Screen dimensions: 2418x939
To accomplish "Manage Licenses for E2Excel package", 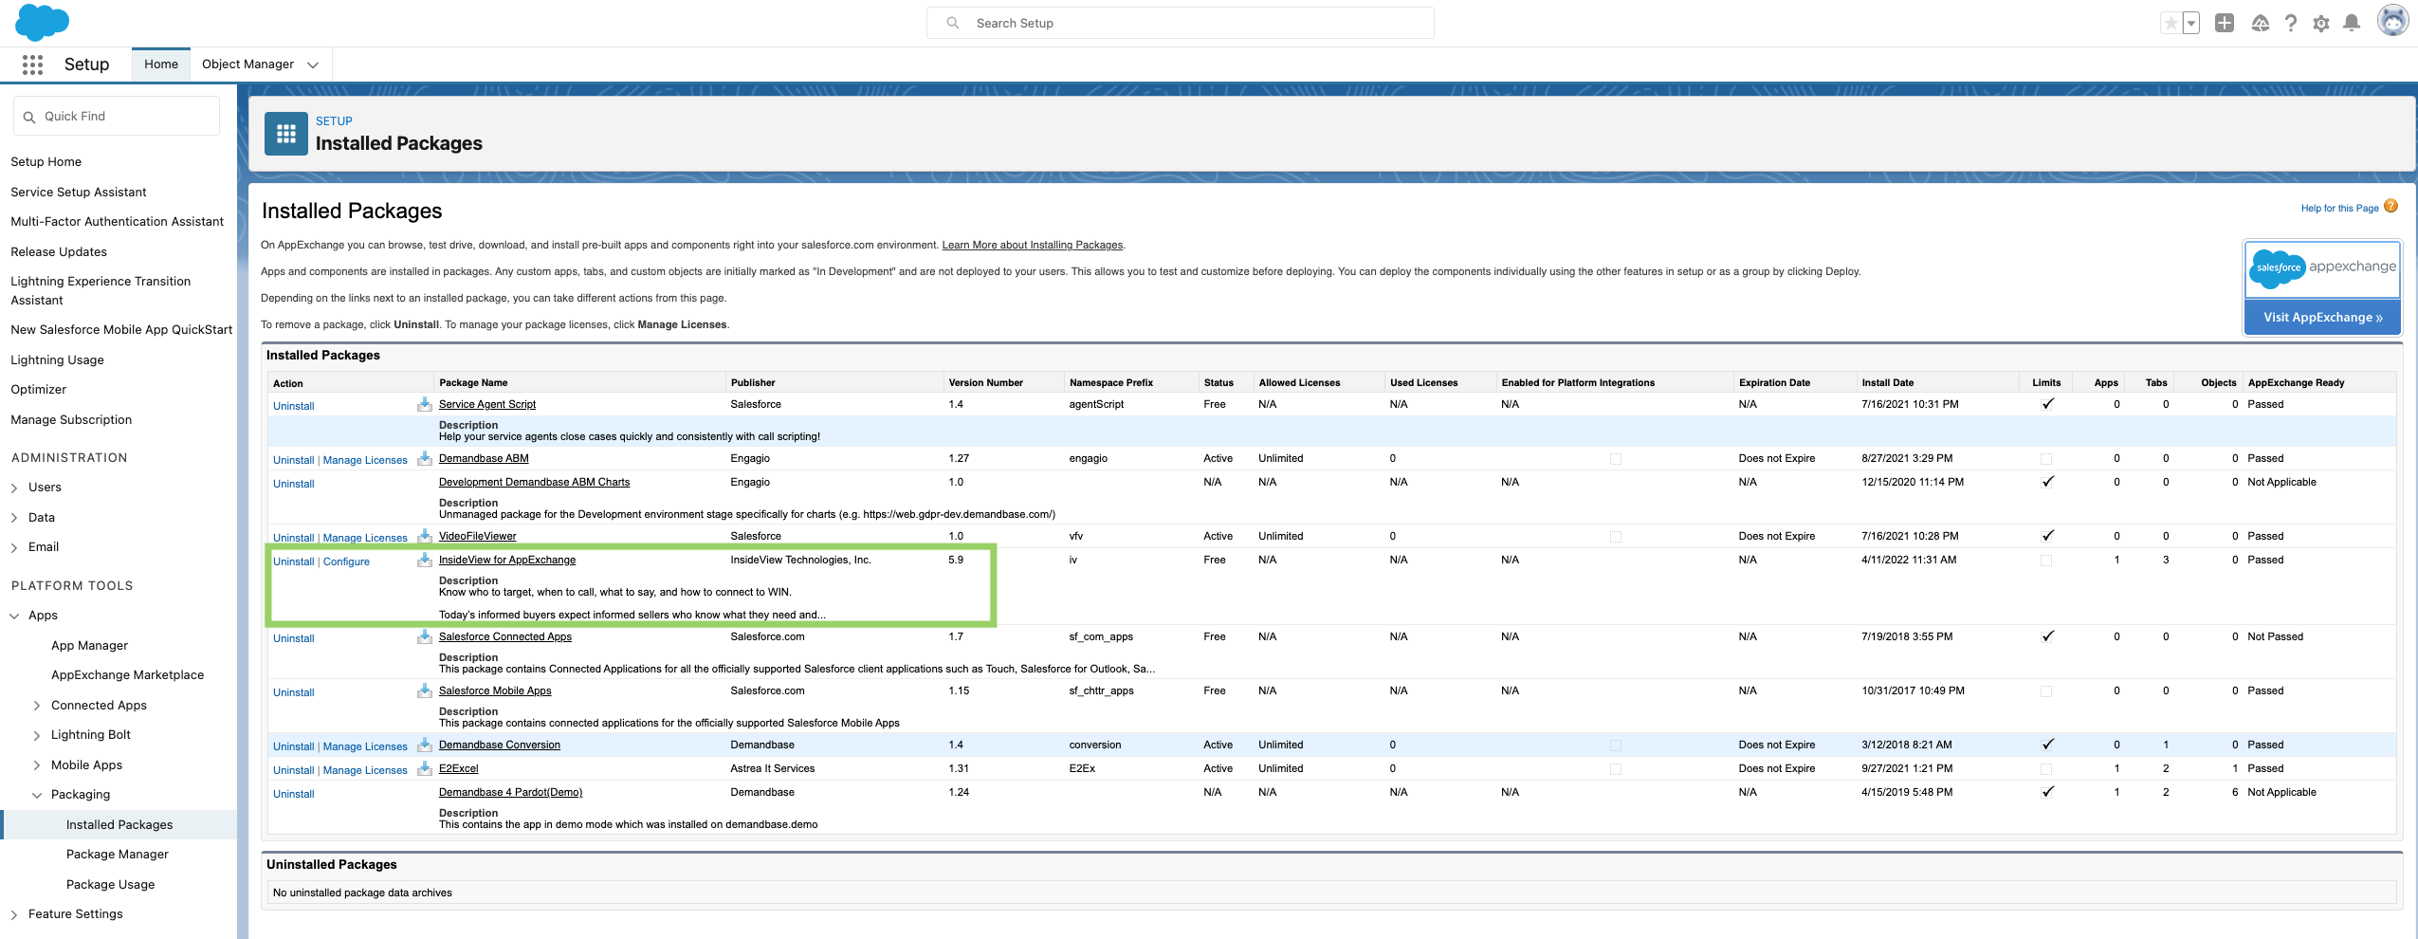I will (365, 770).
